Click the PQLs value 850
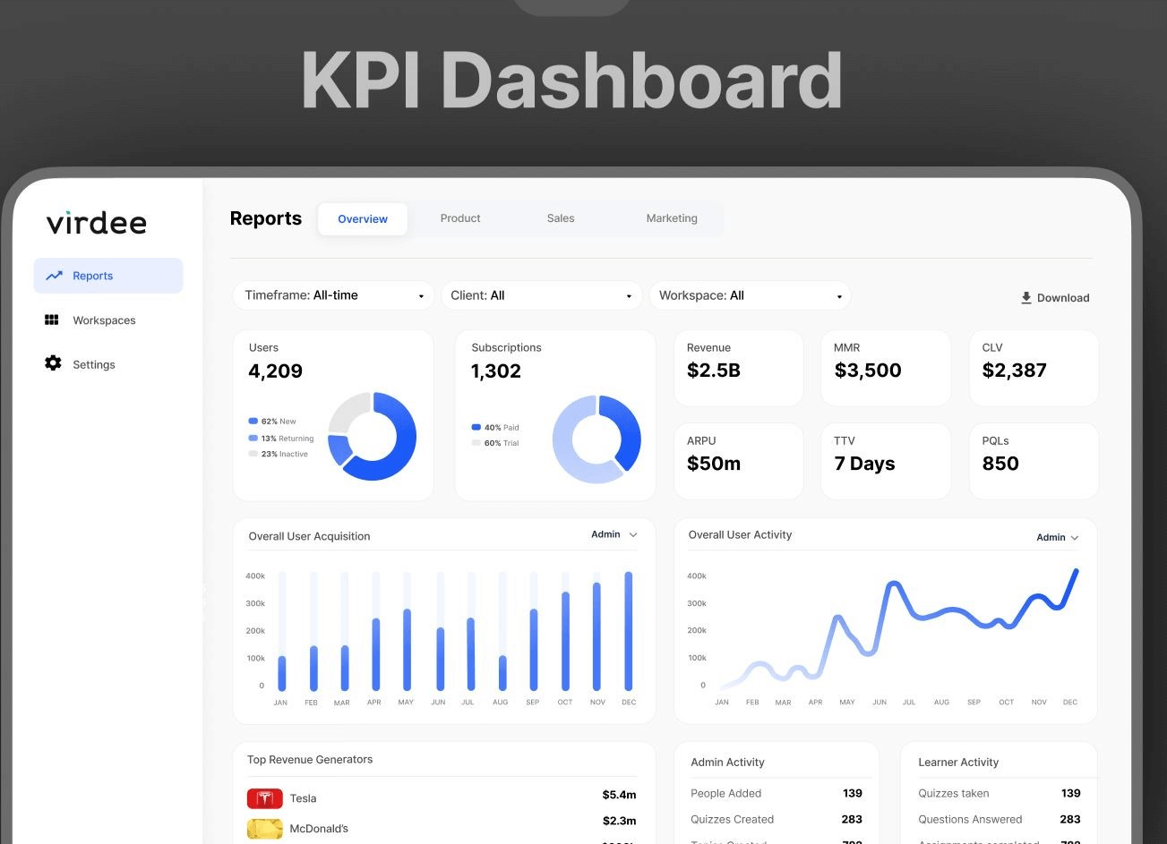Viewport: 1167px width, 844px height. coord(1000,464)
